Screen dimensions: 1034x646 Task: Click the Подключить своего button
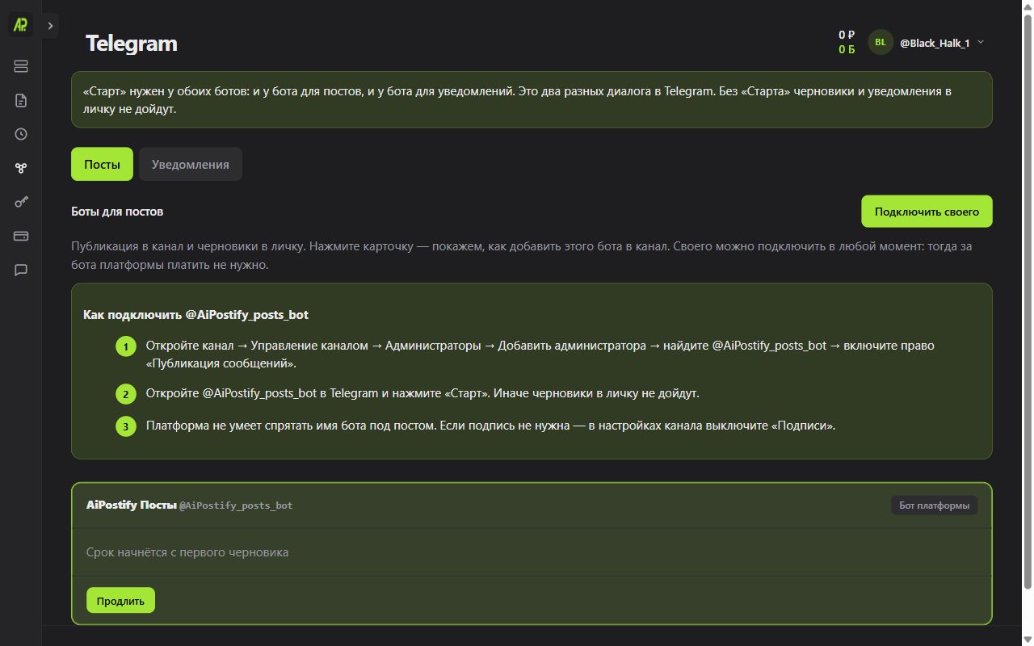[927, 212]
